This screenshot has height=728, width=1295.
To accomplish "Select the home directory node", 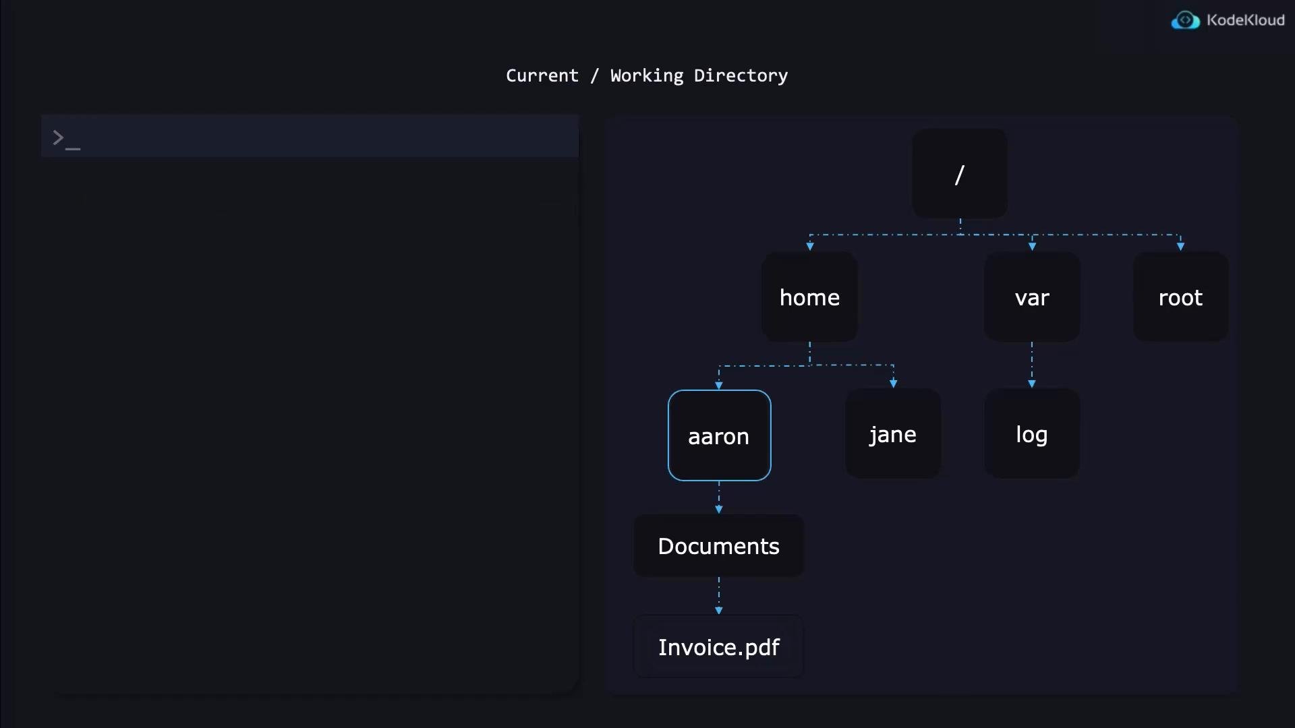I will [809, 297].
